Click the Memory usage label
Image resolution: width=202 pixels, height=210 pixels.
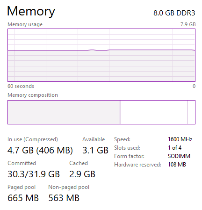tap(25, 24)
